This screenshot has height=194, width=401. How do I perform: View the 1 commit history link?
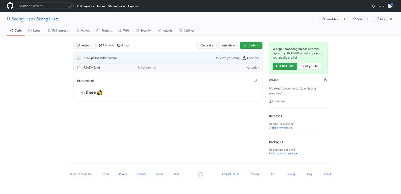251,58
